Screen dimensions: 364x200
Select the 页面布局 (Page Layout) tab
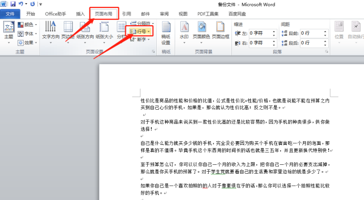tap(104, 14)
